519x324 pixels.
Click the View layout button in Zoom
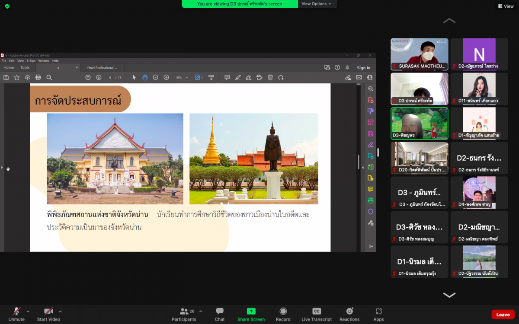506,6
